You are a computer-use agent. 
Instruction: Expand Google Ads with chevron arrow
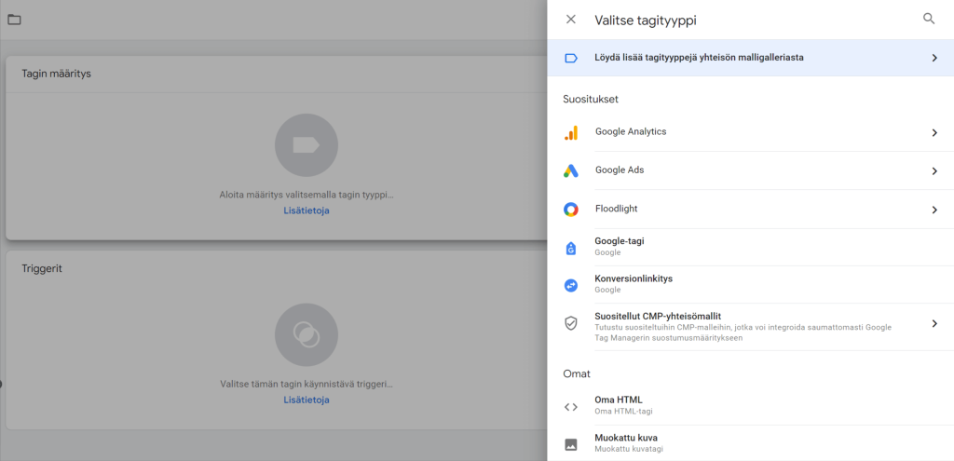934,171
